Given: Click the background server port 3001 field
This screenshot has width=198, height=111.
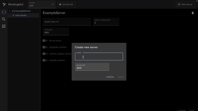Looking at the screenshot, I should coord(56,31).
